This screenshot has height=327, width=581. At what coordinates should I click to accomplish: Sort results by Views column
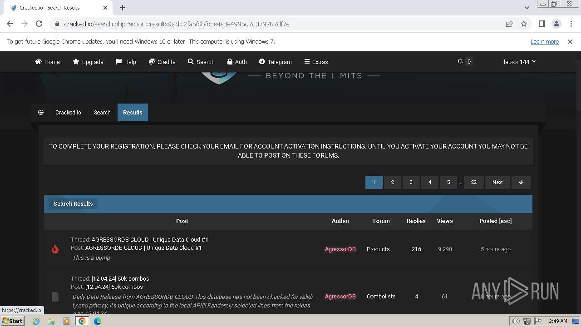tap(444, 221)
